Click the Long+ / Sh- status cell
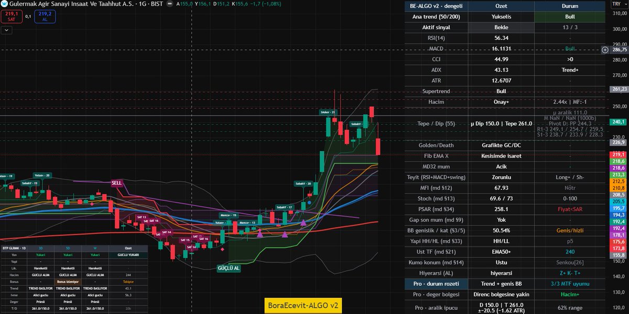The width and height of the screenshot is (629, 314). point(569,177)
